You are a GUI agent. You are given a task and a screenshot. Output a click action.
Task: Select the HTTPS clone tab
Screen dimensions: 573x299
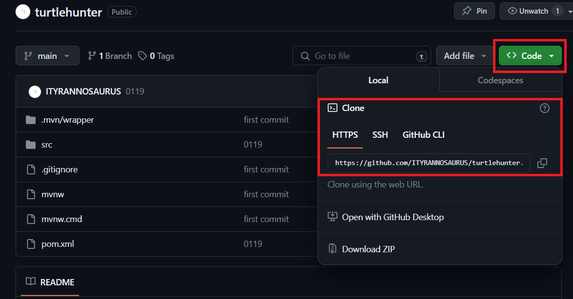click(x=345, y=135)
